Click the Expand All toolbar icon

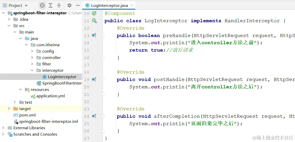[50, 5]
